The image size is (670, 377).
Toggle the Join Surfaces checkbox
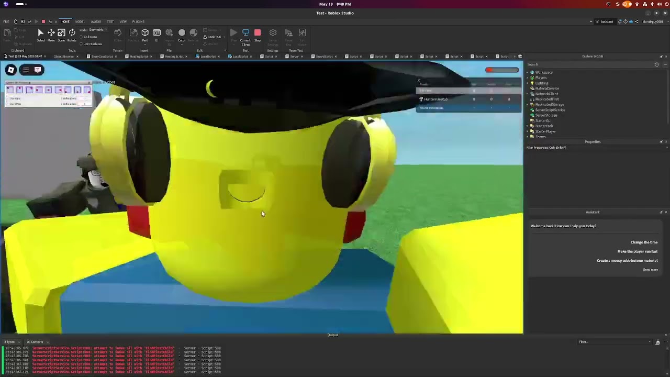[81, 44]
